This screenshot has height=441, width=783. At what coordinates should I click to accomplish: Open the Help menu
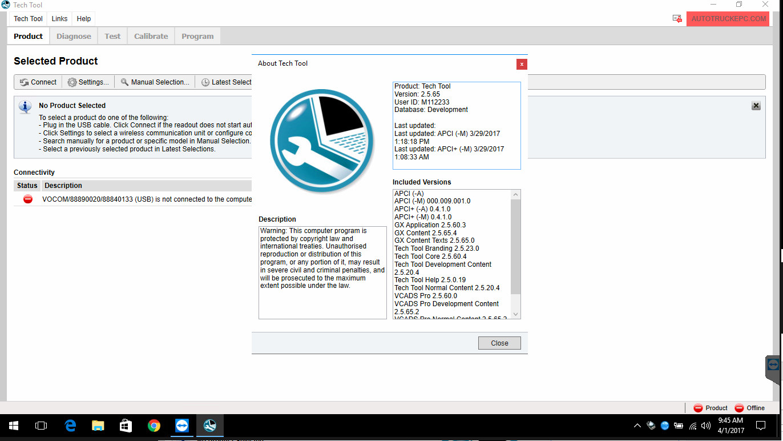(84, 19)
